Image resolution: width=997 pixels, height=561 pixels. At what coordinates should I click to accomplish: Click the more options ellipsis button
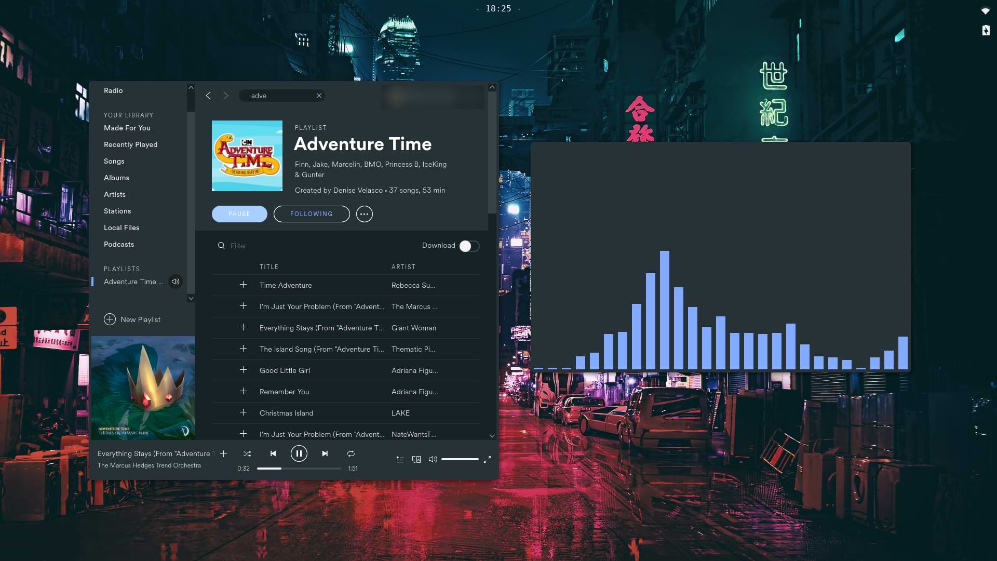363,213
